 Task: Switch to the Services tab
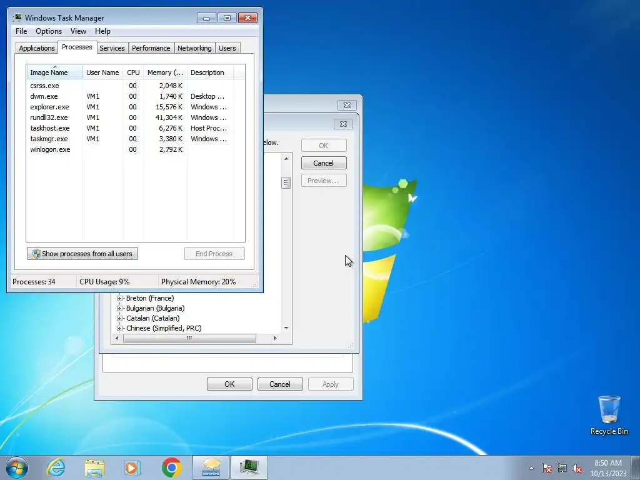pos(112,48)
